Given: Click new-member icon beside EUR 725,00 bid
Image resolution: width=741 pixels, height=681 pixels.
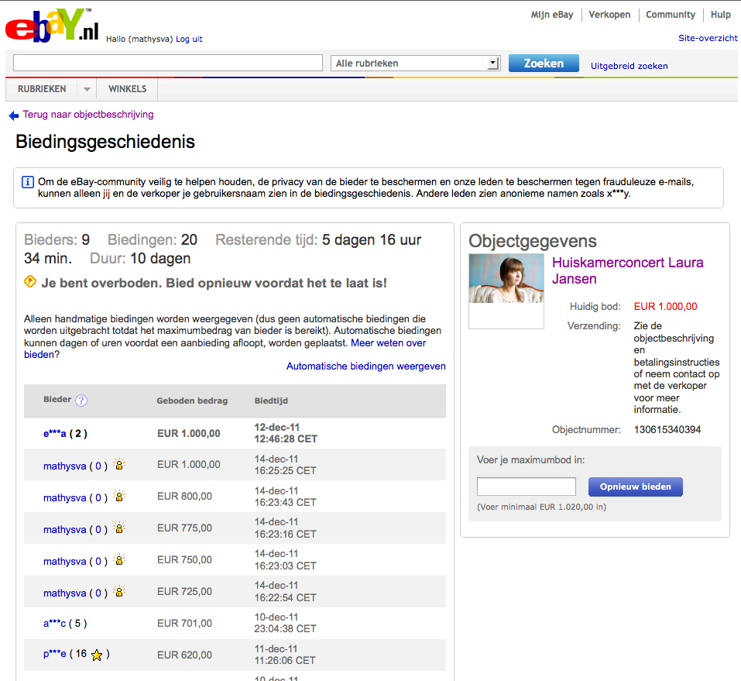Looking at the screenshot, I should pos(118,592).
